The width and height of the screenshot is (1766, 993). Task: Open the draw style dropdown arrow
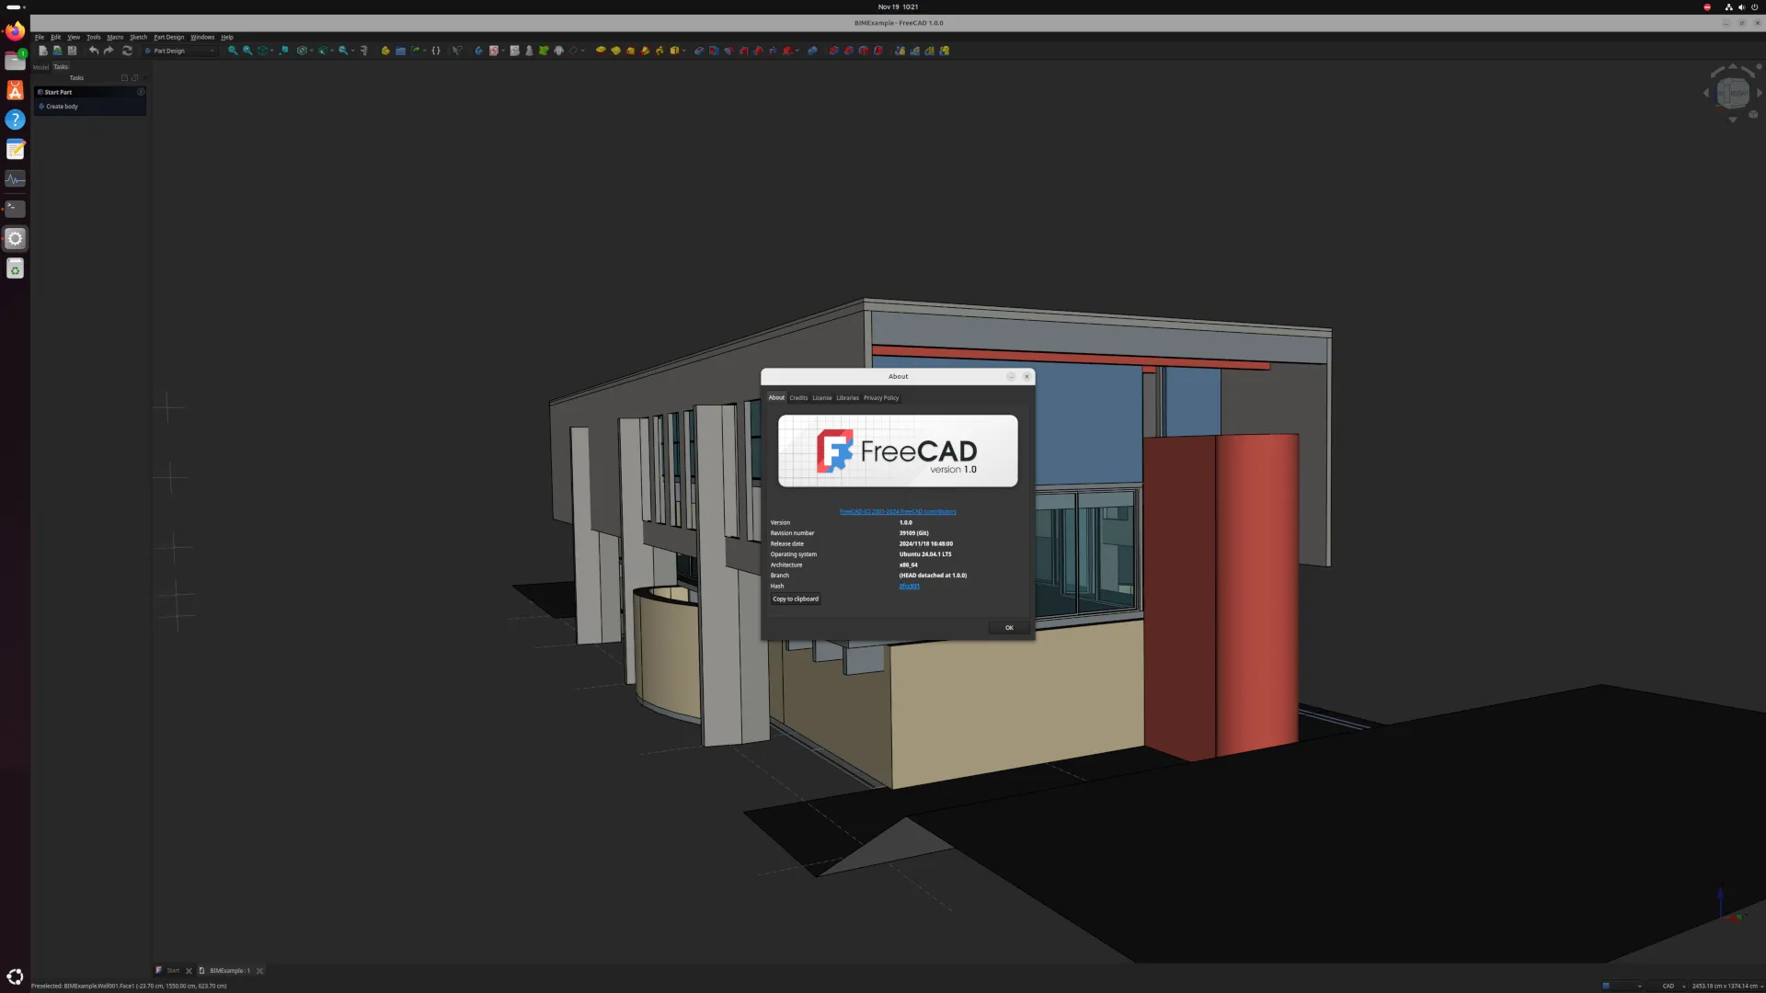(x=312, y=51)
